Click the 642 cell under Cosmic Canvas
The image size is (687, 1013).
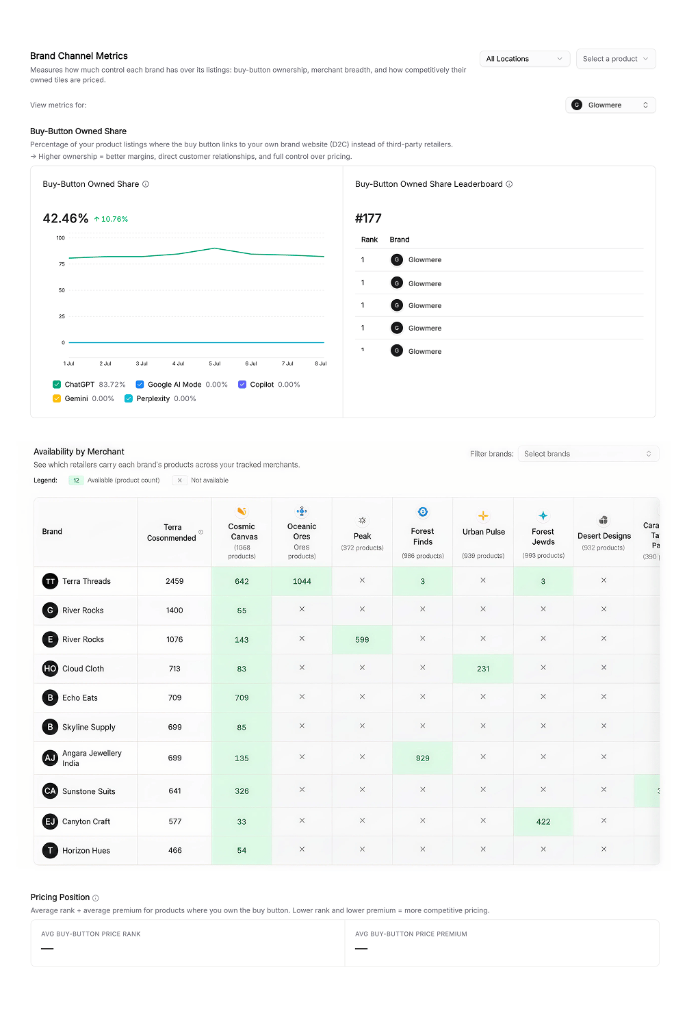pyautogui.click(x=242, y=581)
